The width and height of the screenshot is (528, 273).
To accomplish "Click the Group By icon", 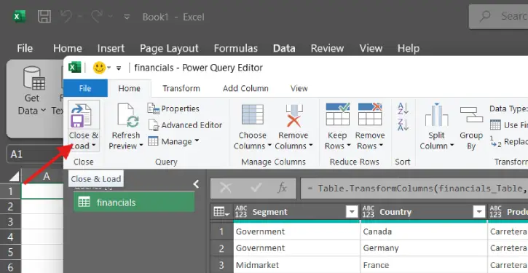I will [470, 115].
